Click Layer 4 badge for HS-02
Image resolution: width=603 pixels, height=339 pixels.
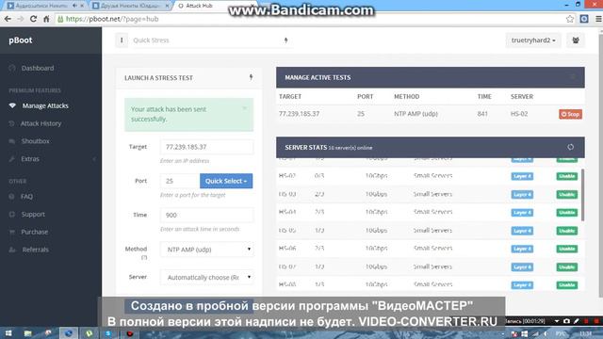pyautogui.click(x=522, y=176)
